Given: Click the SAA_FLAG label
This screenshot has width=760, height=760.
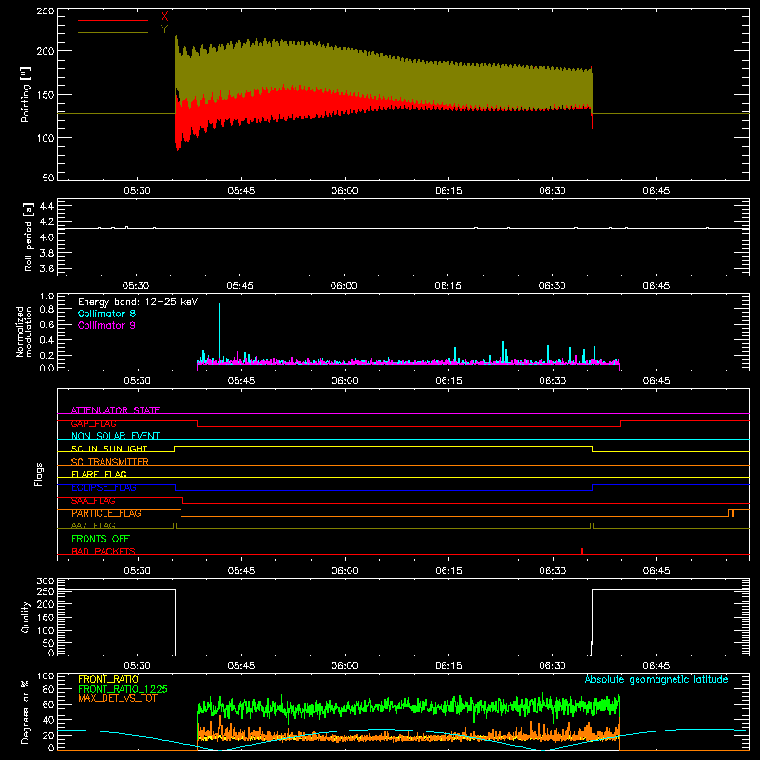Looking at the screenshot, I should [93, 501].
